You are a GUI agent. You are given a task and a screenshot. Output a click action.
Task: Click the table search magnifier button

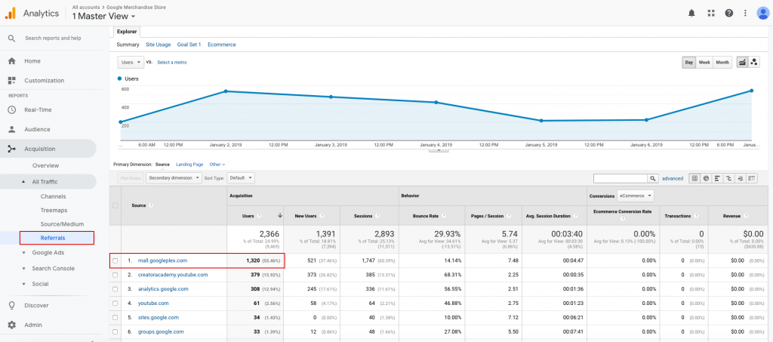click(x=653, y=178)
